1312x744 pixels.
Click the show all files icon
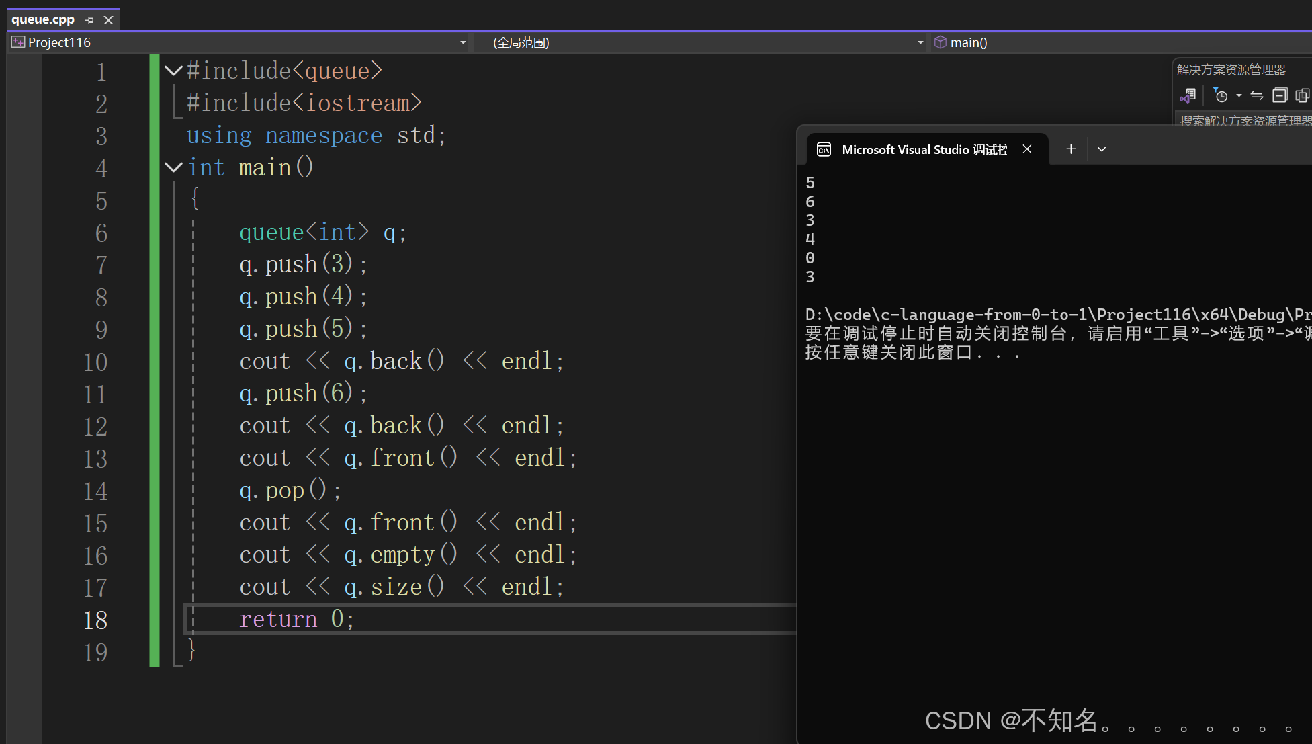[x=1302, y=95]
